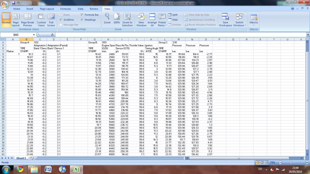Image resolution: width=310 pixels, height=174 pixels.
Task: Switch to Page Layout view
Action: pyautogui.click(x=16, y=20)
